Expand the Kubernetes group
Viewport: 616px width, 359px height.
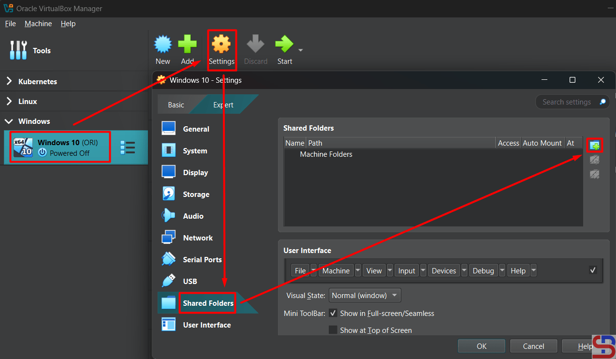click(9, 81)
